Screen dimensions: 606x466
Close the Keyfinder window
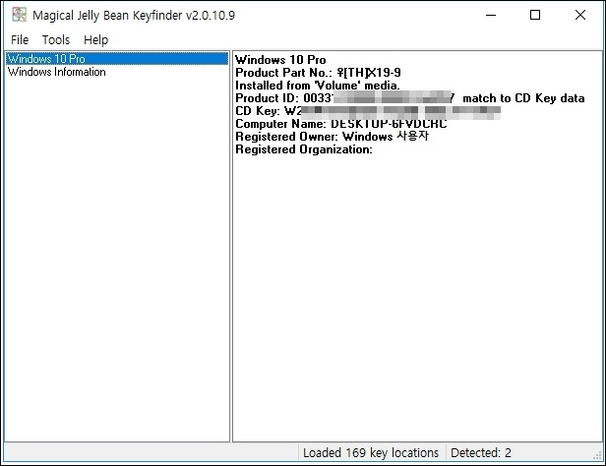580,15
